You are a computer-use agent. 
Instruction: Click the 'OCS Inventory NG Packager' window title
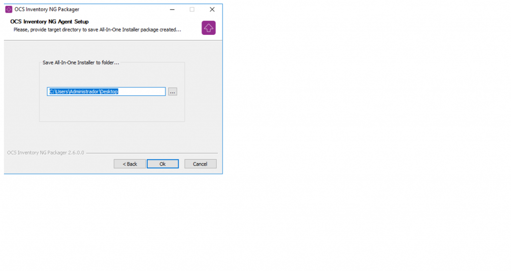tap(47, 9)
